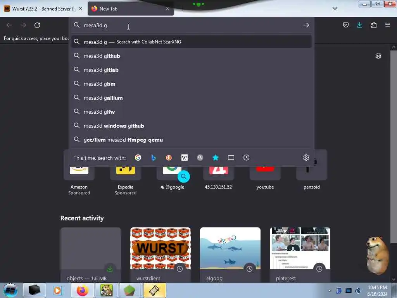Show hidden system tray icons

click(x=330, y=291)
